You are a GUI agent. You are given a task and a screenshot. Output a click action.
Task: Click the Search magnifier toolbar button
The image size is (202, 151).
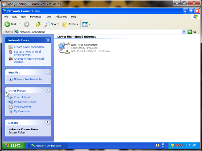tap(52, 24)
